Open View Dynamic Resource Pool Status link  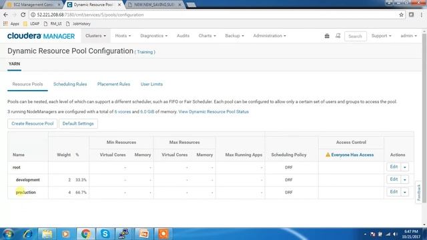click(x=213, y=112)
